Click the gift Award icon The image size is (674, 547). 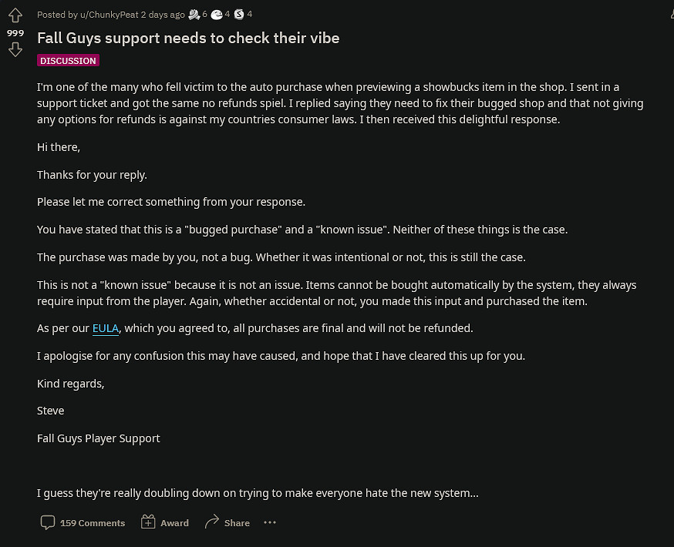point(148,522)
